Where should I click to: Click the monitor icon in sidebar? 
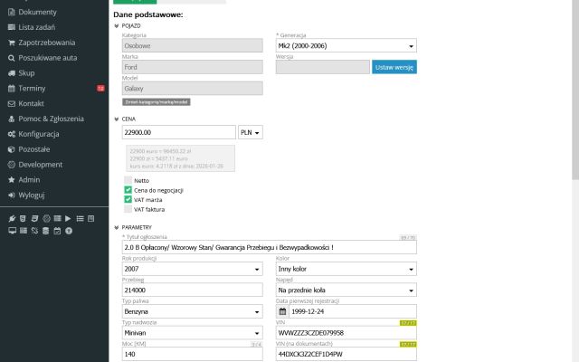pos(12,230)
